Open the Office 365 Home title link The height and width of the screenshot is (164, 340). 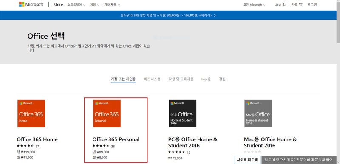coord(37,139)
